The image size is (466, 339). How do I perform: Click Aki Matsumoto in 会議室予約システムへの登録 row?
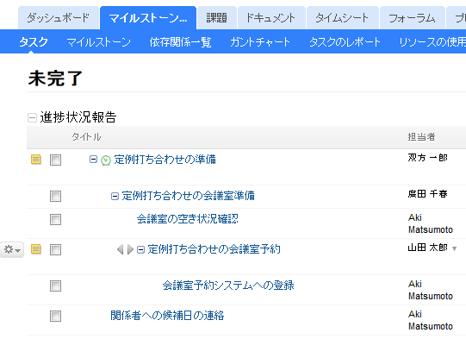(x=431, y=290)
